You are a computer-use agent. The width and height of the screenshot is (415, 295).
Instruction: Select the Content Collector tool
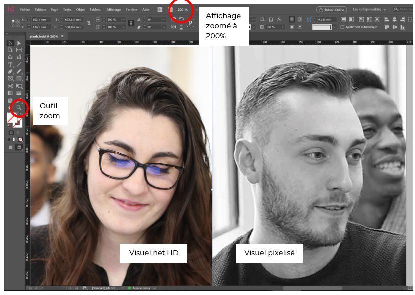pyautogui.click(x=10, y=57)
